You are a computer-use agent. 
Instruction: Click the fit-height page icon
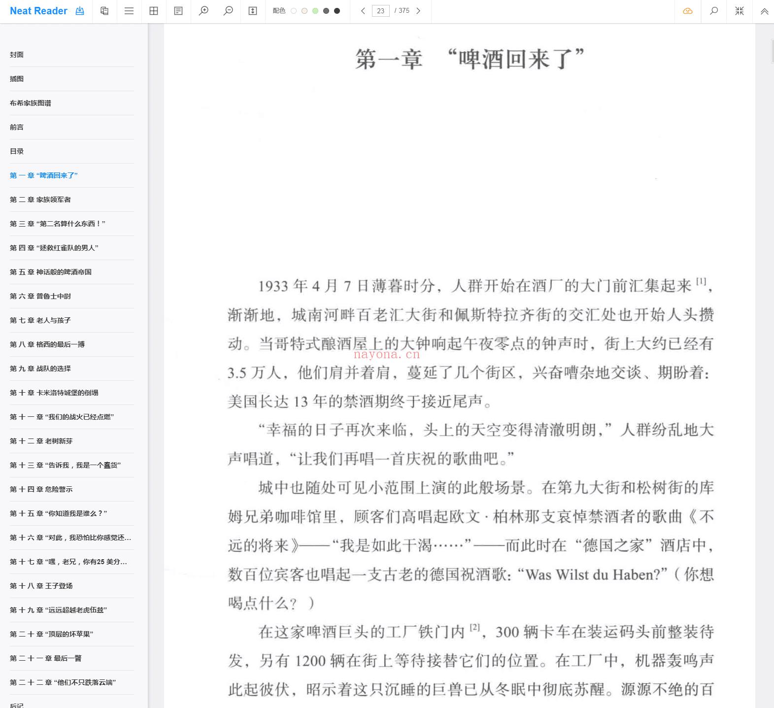(253, 11)
